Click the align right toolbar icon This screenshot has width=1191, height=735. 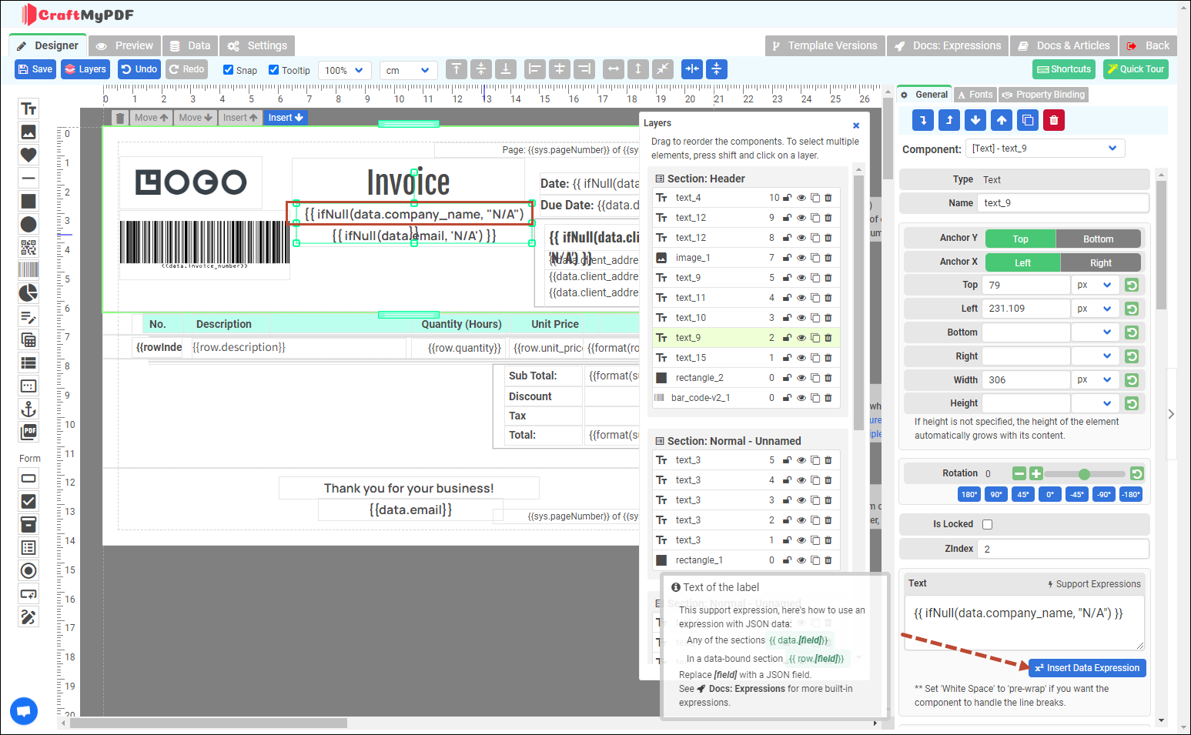pos(584,69)
